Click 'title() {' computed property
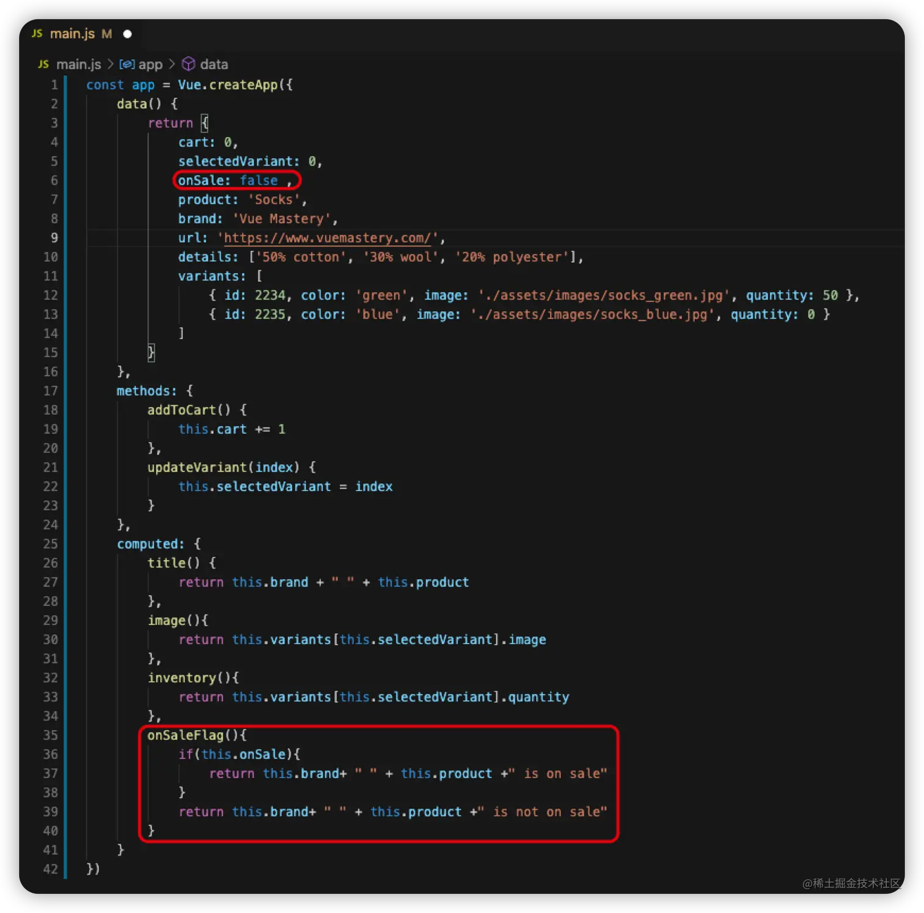The image size is (924, 913). coord(182,563)
